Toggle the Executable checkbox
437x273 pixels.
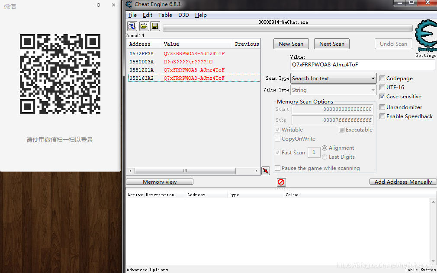(342, 130)
